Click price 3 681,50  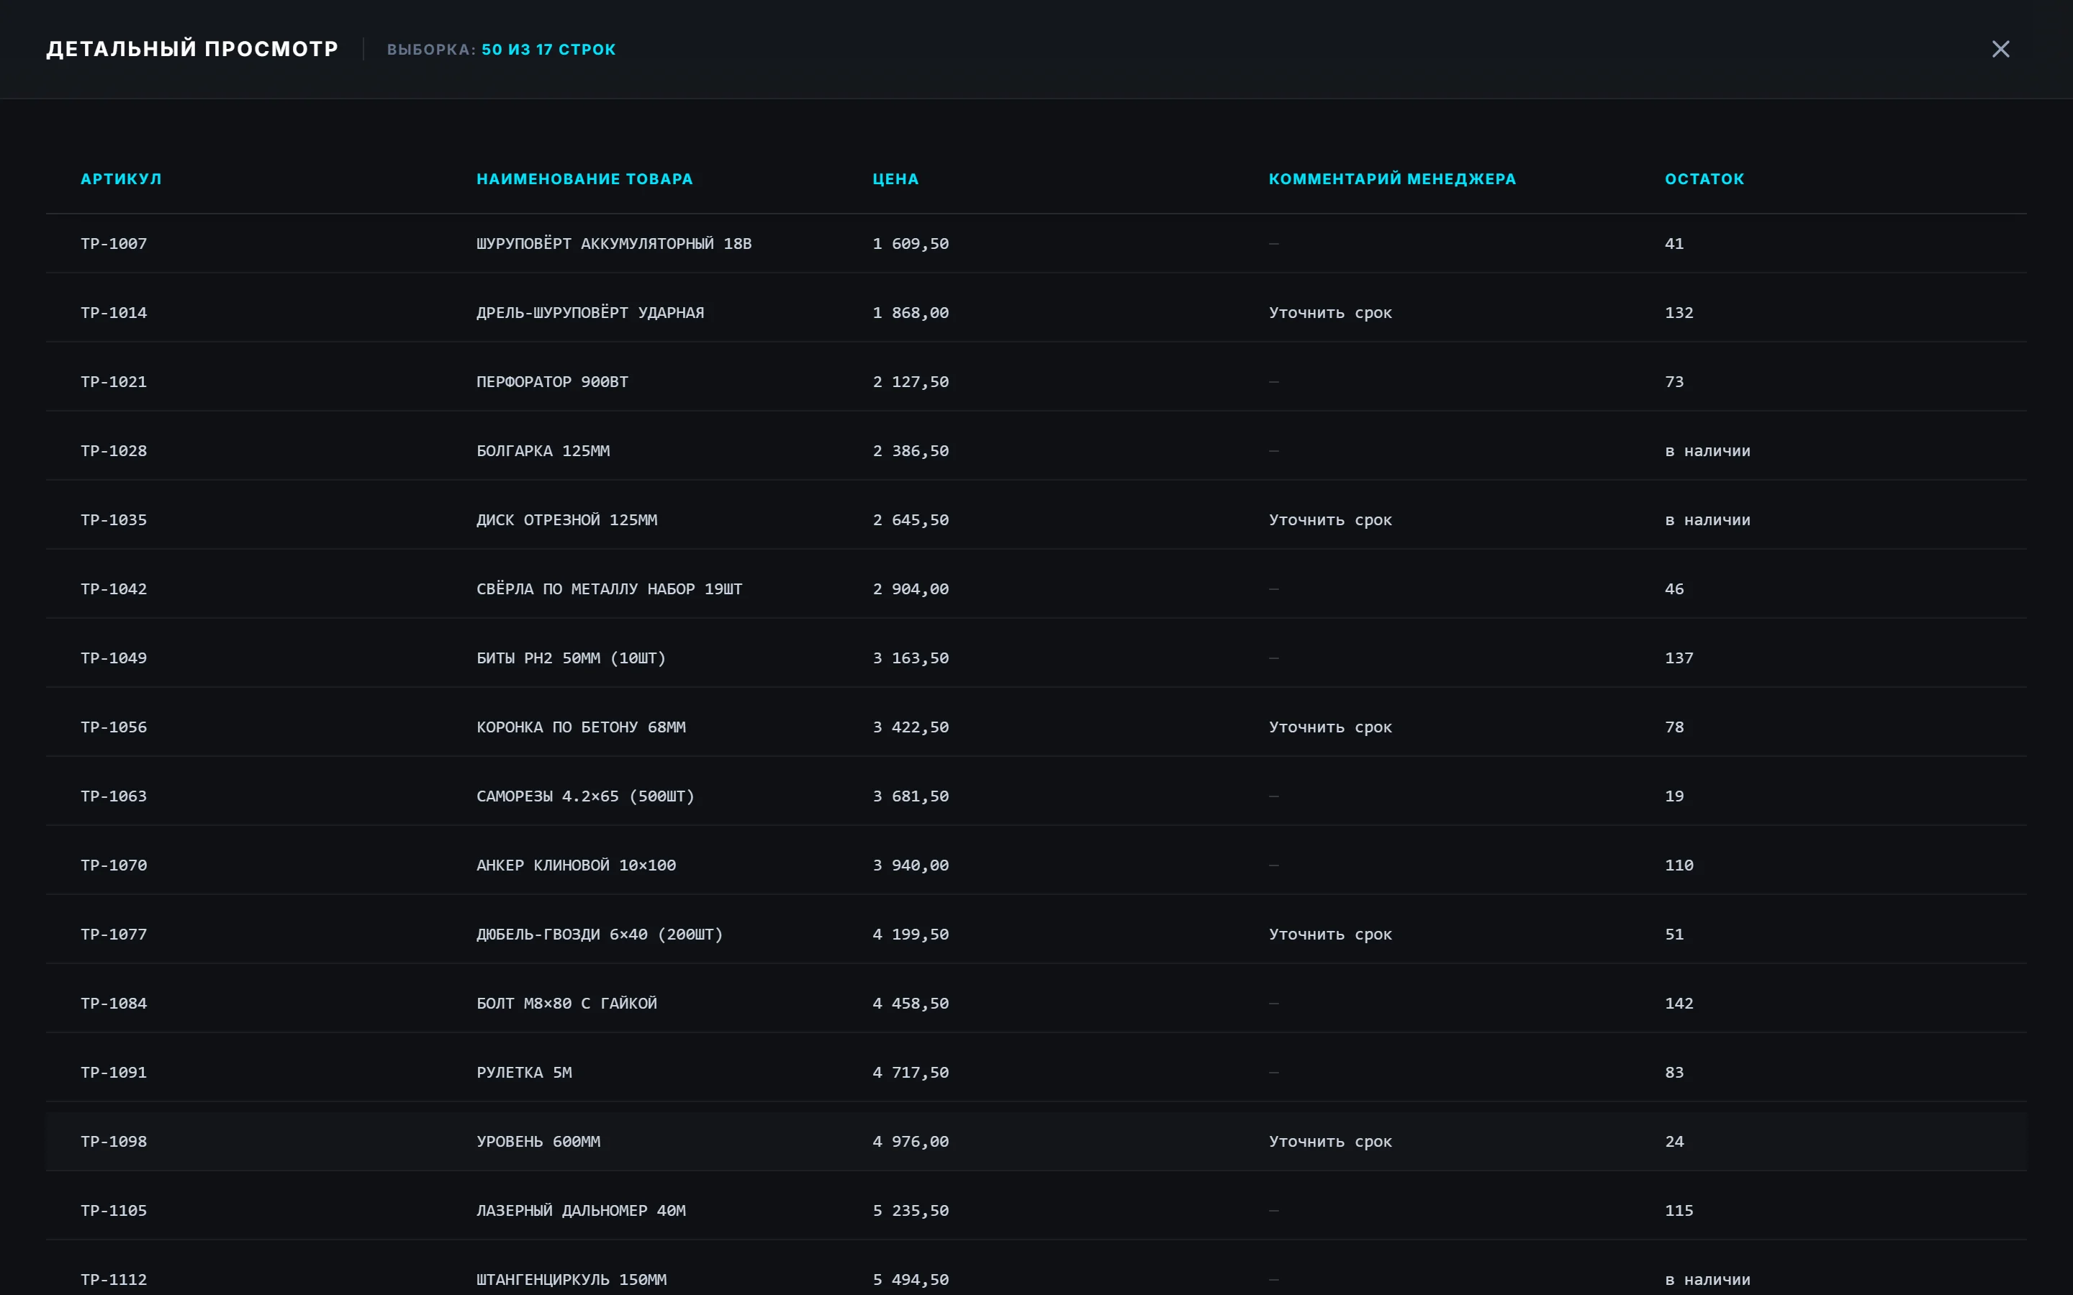(911, 796)
